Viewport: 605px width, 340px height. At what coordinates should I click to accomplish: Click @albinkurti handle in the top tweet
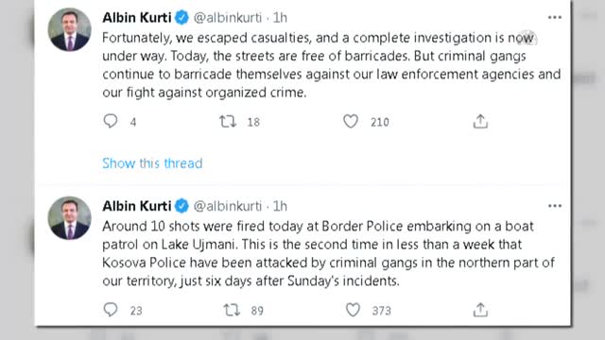[x=227, y=18]
